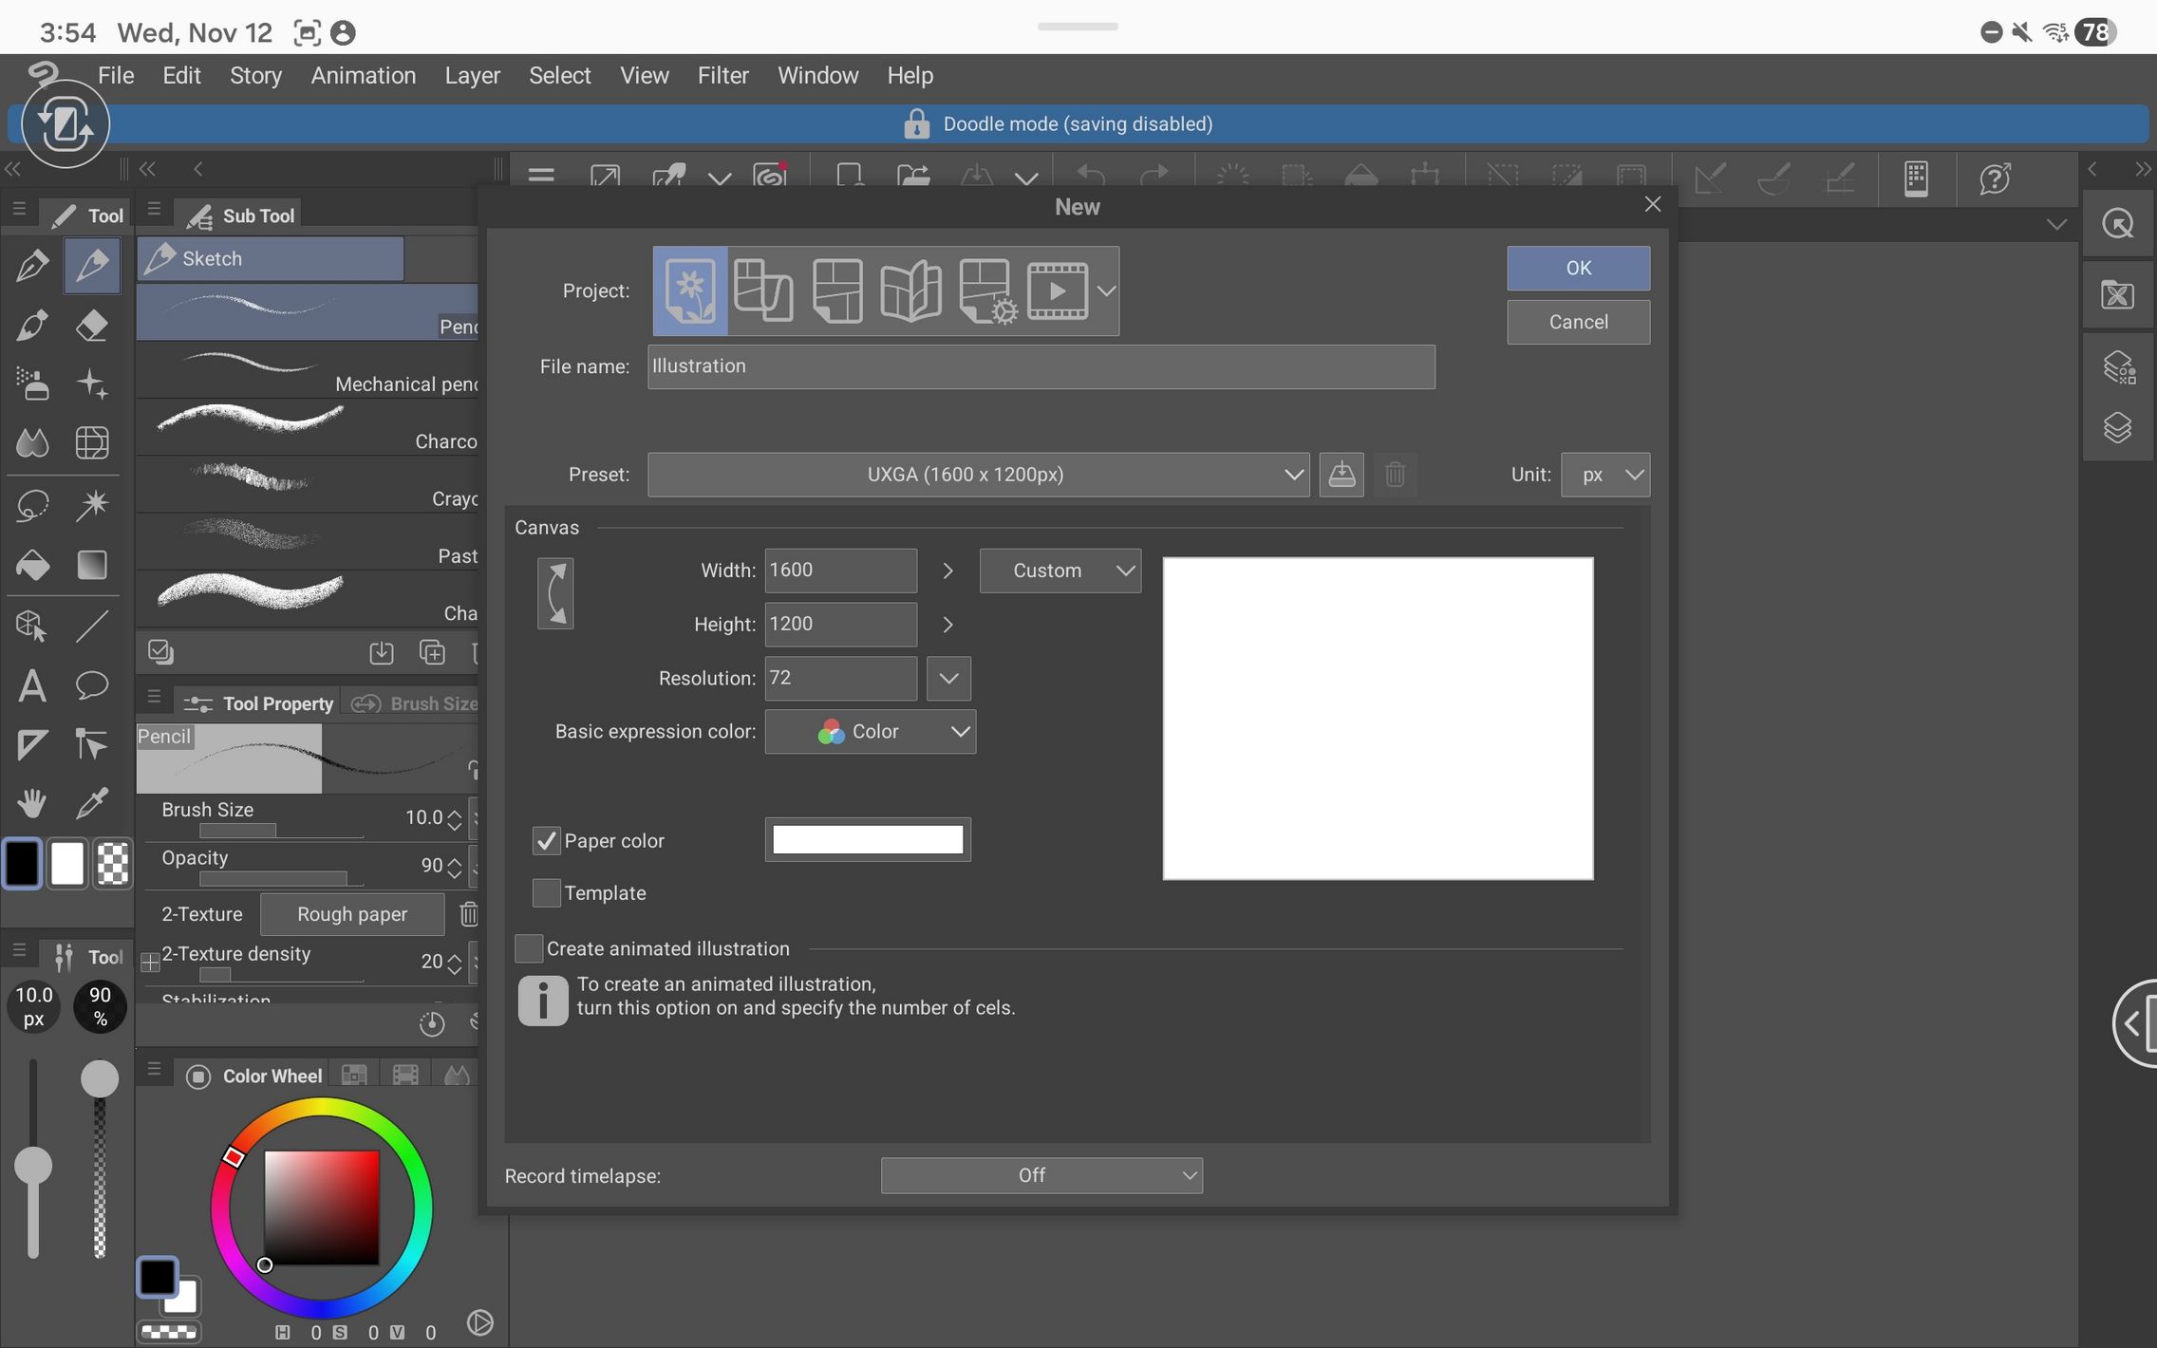The width and height of the screenshot is (2157, 1348).
Task: Open the Filter menu
Action: coord(722,75)
